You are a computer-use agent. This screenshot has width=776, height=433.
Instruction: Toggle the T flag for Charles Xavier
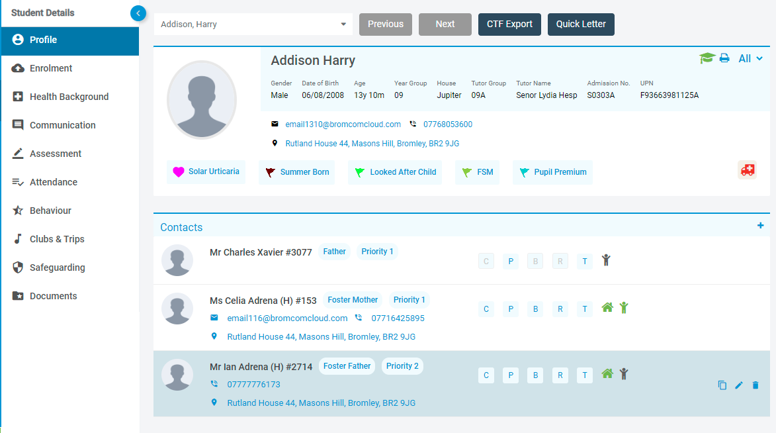point(585,261)
